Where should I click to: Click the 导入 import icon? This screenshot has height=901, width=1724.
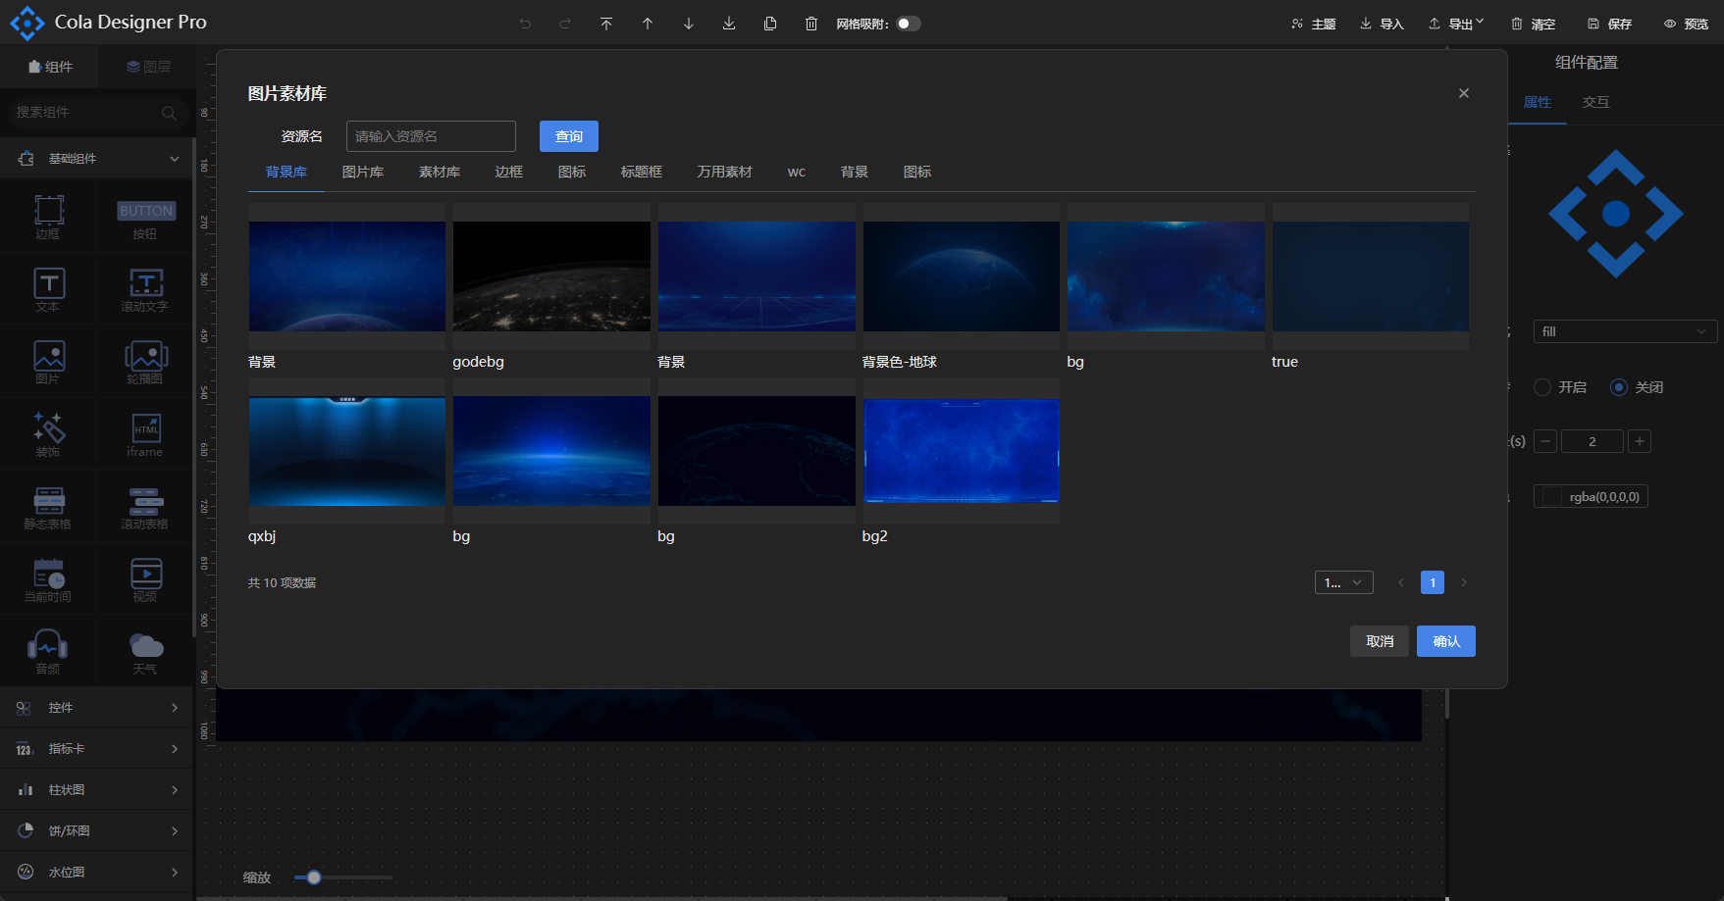point(1366,24)
